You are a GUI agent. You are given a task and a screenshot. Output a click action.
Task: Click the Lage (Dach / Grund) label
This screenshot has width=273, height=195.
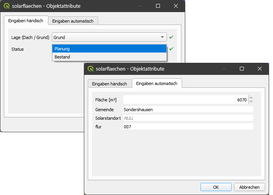[x=30, y=37]
